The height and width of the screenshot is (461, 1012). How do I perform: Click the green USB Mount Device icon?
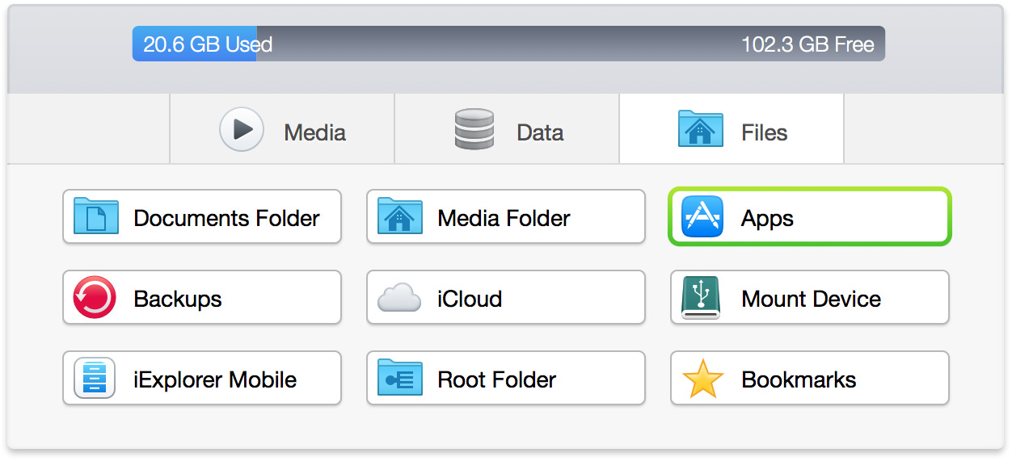[x=702, y=298]
